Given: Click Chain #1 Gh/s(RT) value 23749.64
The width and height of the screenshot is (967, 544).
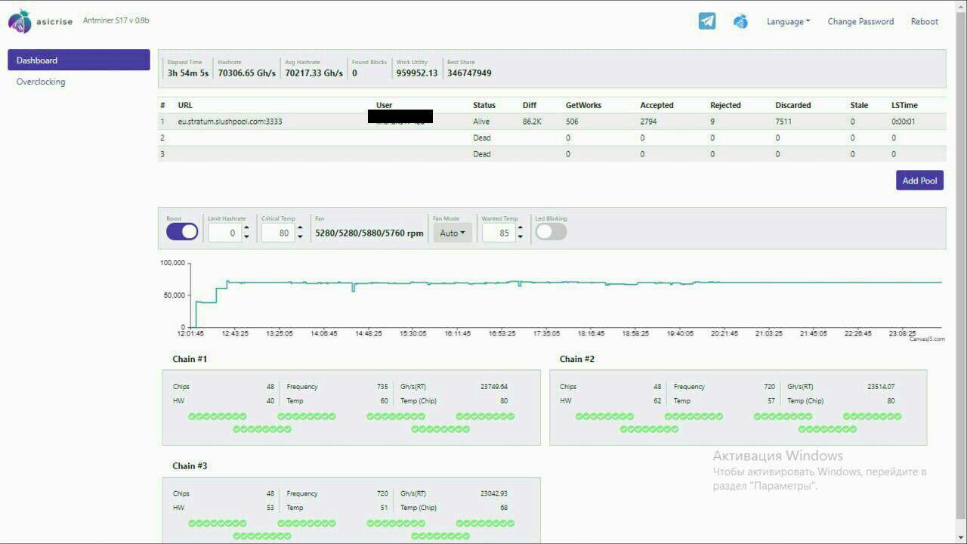Looking at the screenshot, I should coord(494,387).
